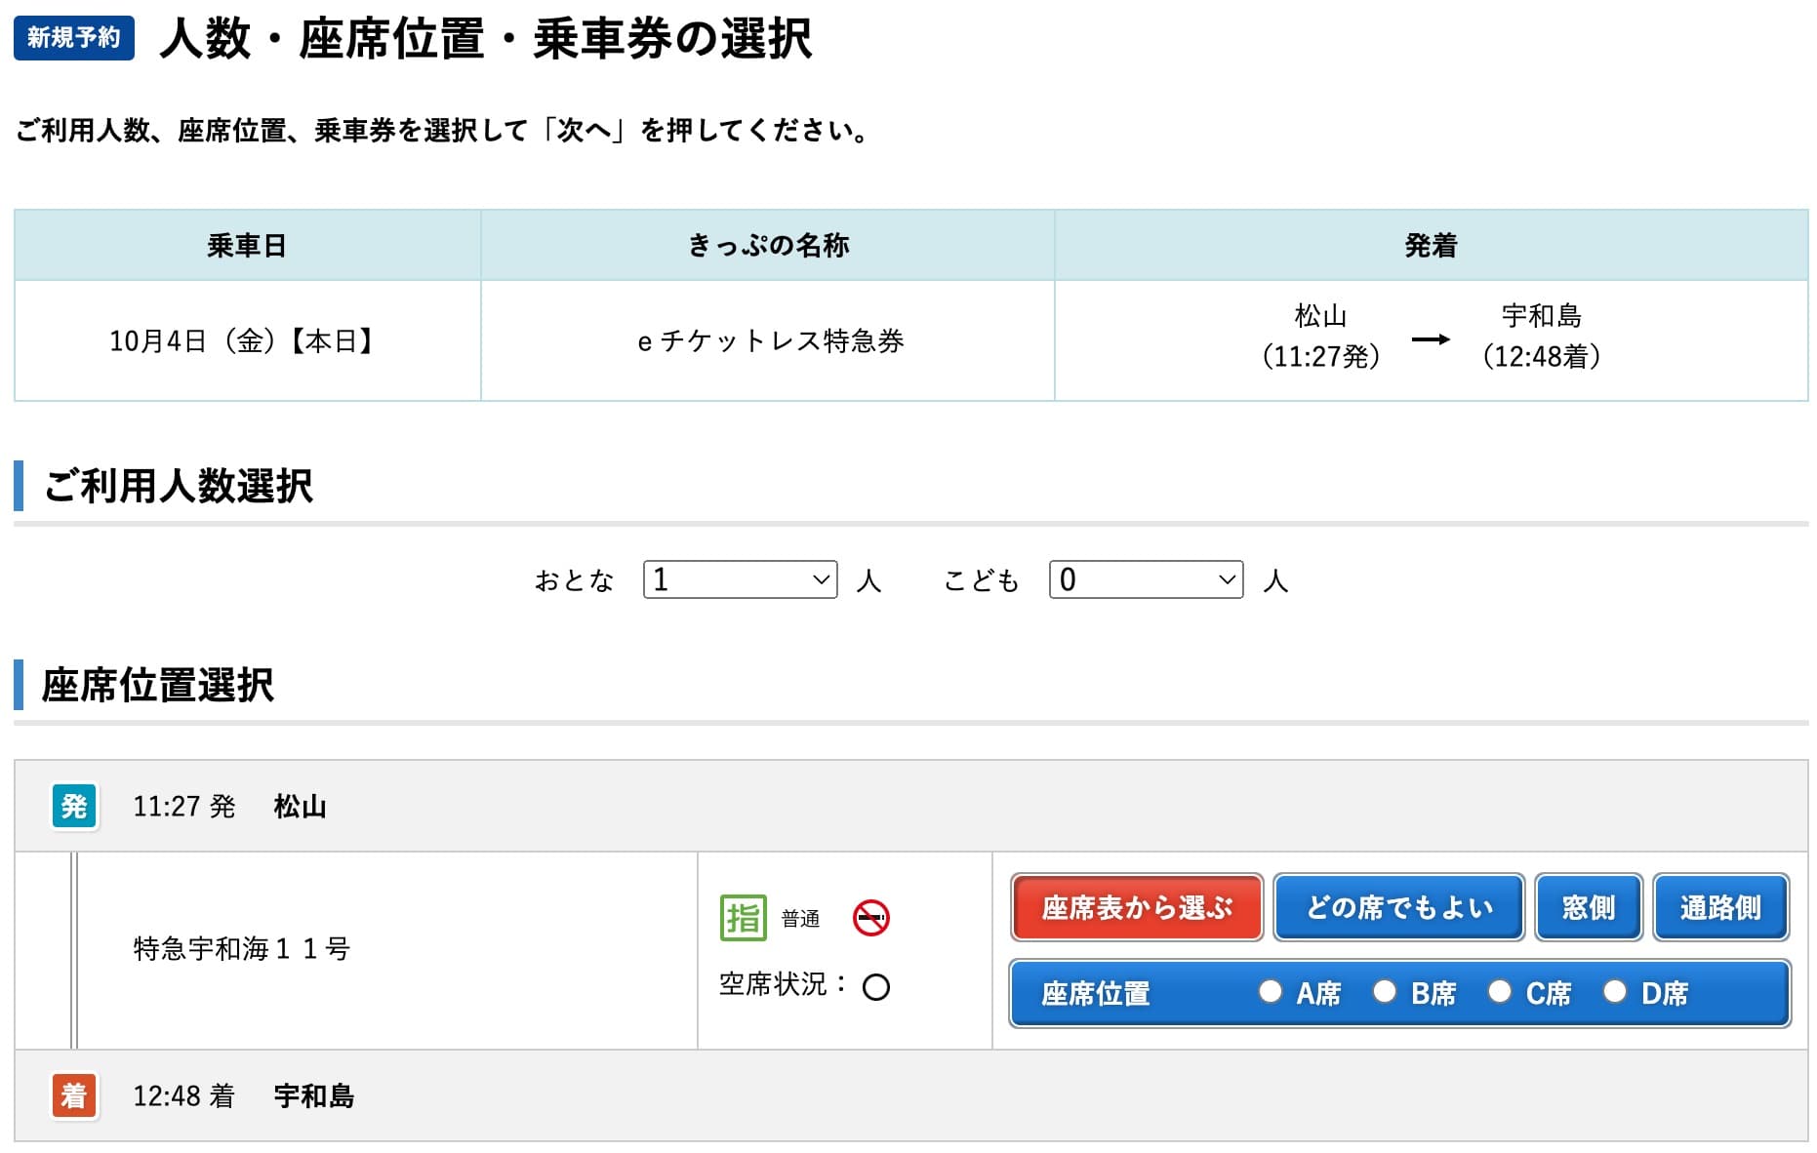
Task: Click the 特急宇和海１１号 train name
Action: point(242,948)
